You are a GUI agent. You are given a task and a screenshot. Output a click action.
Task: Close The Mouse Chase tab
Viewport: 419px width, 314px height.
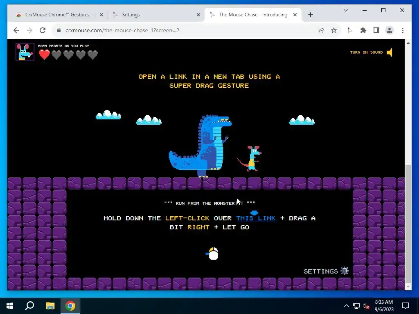coord(295,15)
